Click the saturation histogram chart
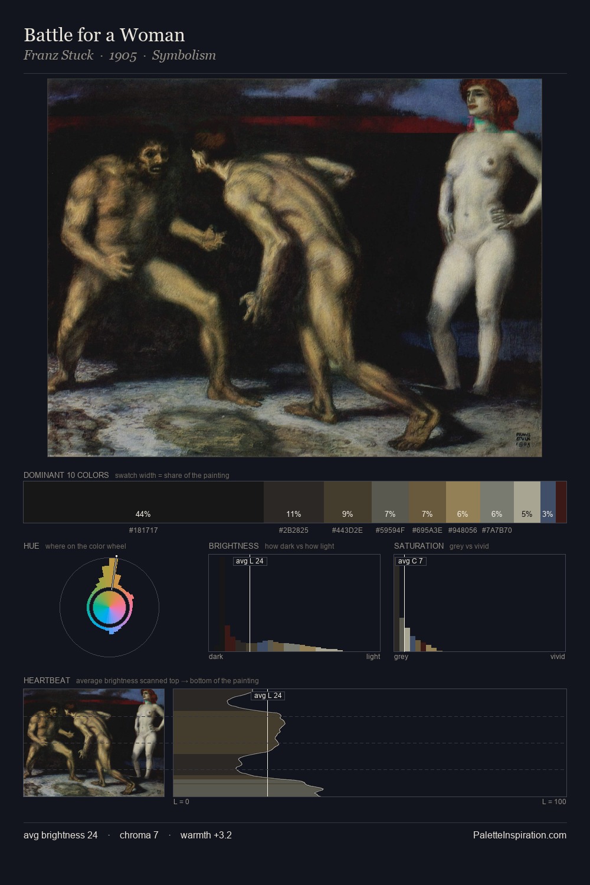 (x=480, y=603)
